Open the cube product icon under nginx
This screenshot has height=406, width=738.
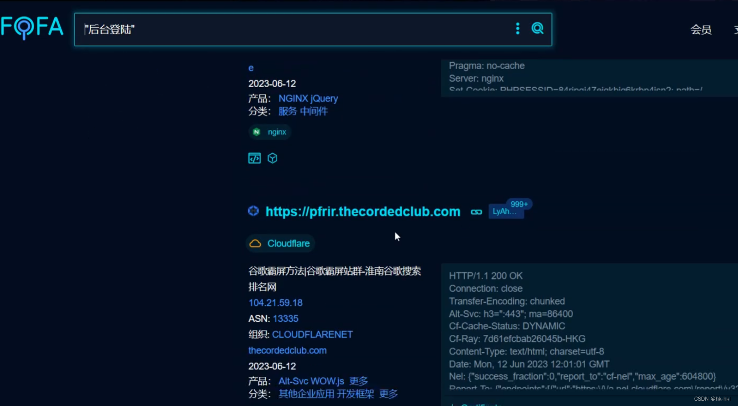coord(272,158)
